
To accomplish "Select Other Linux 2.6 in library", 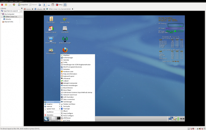I will click(12, 17).
